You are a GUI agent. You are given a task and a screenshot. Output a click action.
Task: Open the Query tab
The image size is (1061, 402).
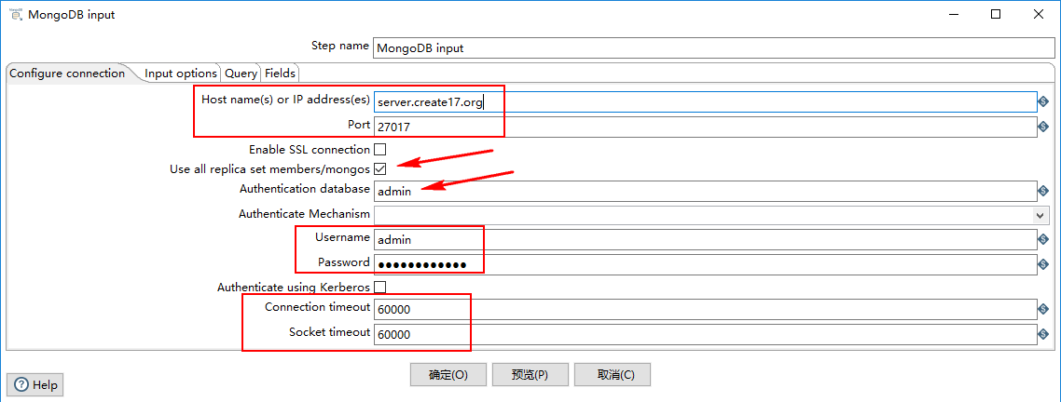pyautogui.click(x=241, y=74)
